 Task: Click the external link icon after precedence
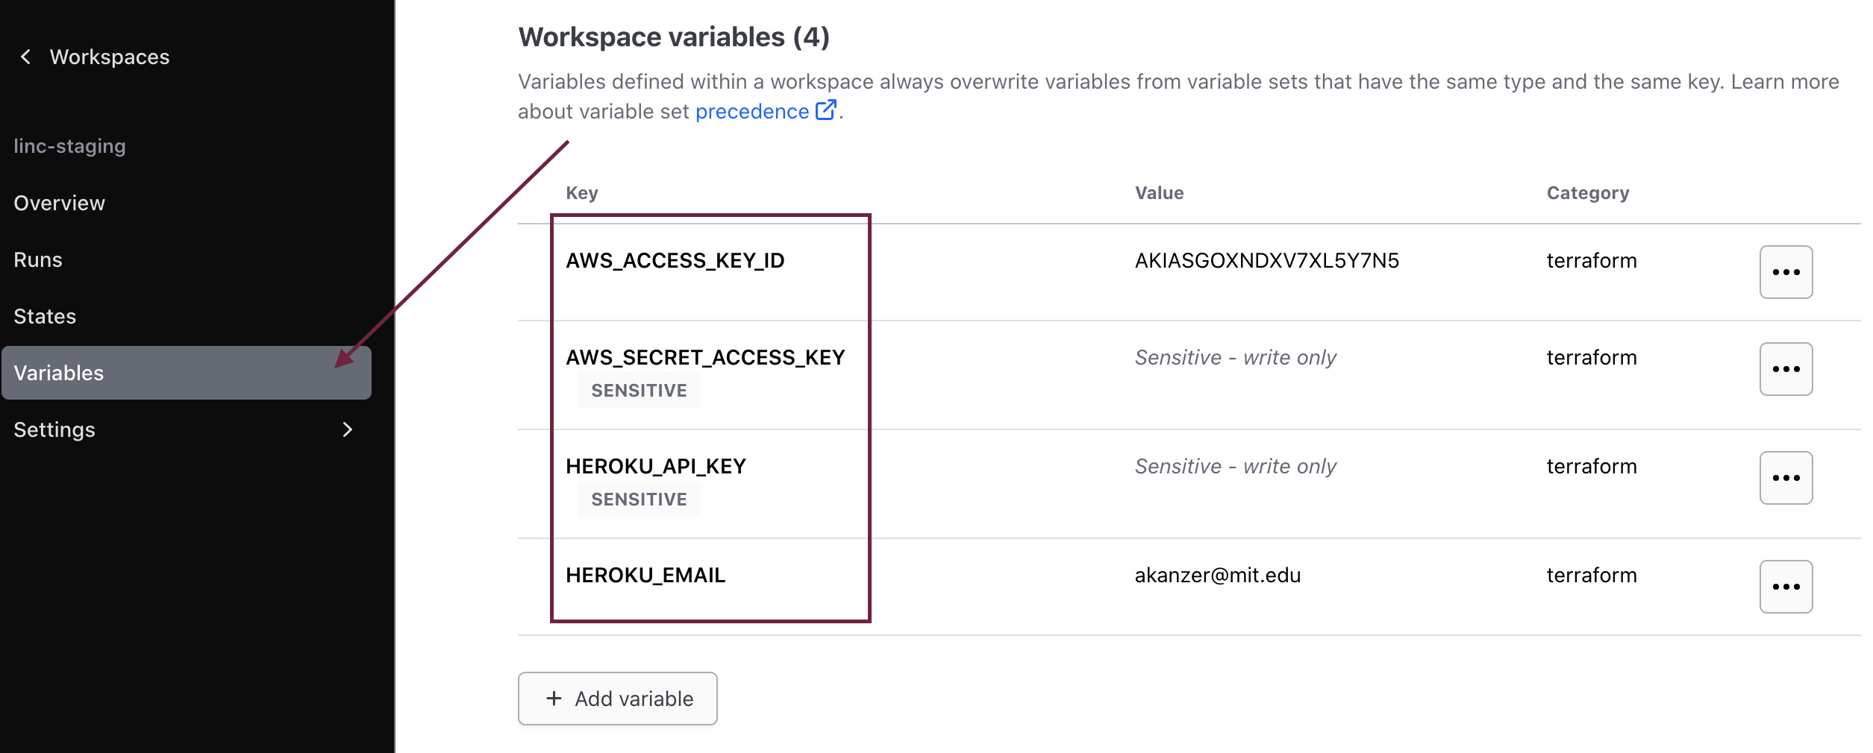pos(826,110)
